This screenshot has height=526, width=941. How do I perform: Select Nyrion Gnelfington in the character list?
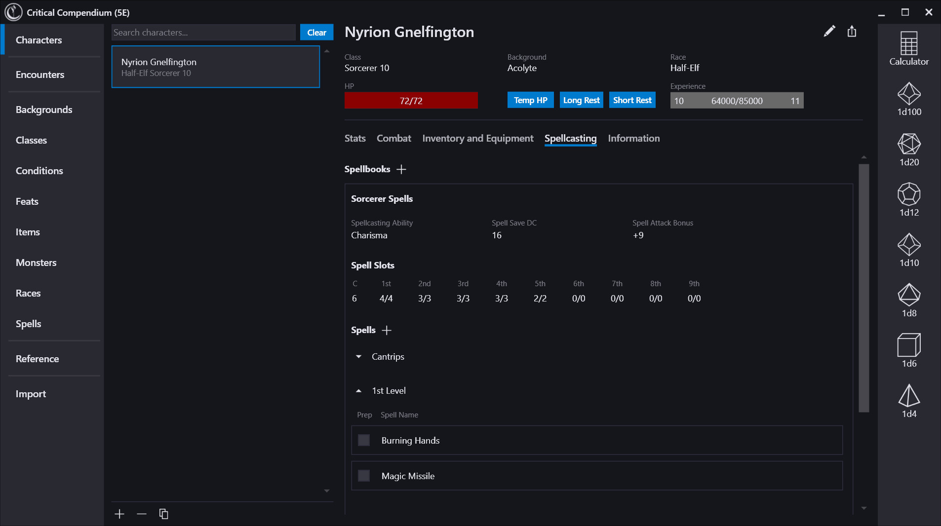click(215, 67)
